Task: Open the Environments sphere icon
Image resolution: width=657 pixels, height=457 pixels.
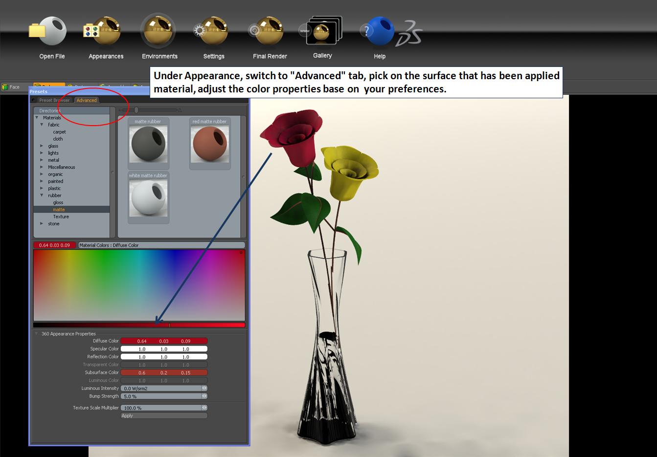Action: [x=159, y=30]
